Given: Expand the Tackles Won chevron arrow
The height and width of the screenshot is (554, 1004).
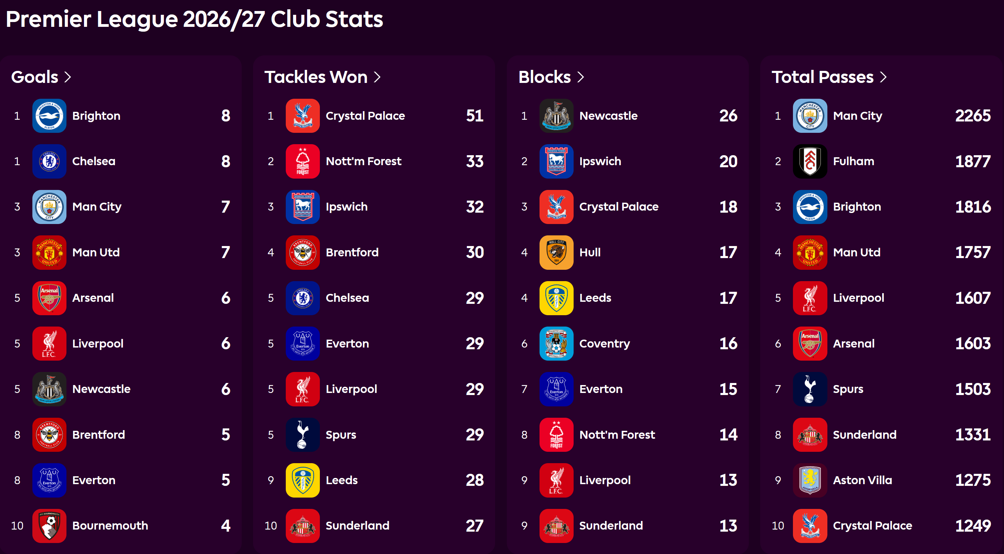Looking at the screenshot, I should click(x=377, y=77).
